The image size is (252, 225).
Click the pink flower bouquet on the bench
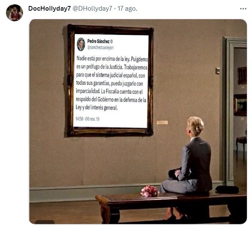pyautogui.click(x=150, y=191)
